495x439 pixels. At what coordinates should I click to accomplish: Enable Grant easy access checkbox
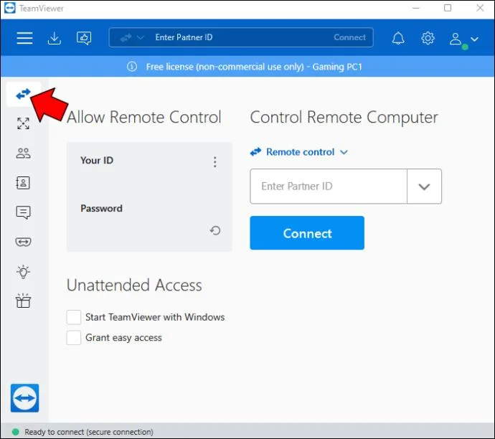coord(74,338)
